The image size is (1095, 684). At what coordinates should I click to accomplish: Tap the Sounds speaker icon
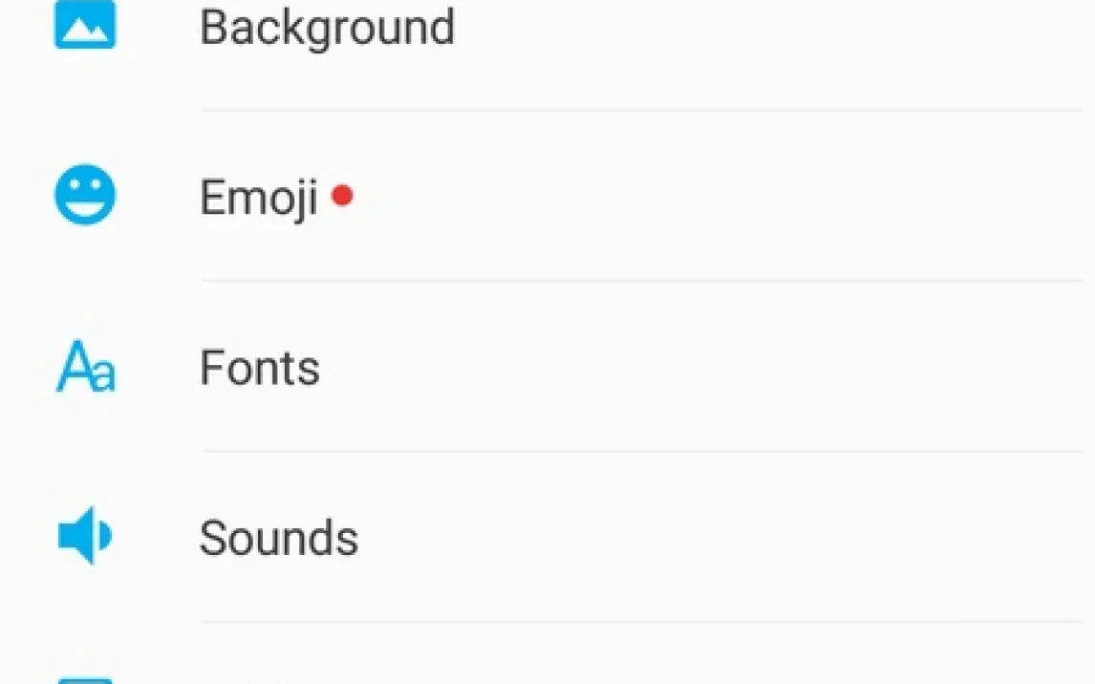pos(84,537)
